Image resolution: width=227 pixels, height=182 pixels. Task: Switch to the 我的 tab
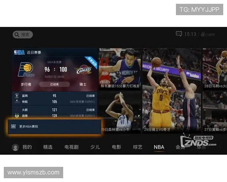pos(27,147)
